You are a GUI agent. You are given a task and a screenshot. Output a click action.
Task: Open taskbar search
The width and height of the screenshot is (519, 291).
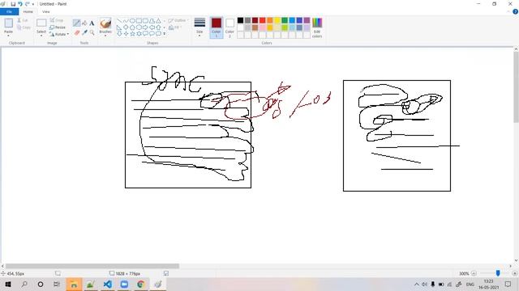tap(24, 284)
